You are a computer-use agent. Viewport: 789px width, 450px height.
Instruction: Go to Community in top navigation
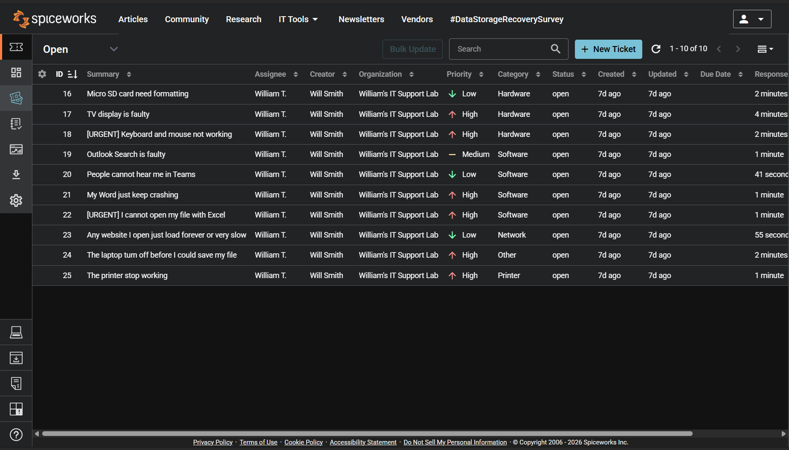187,19
